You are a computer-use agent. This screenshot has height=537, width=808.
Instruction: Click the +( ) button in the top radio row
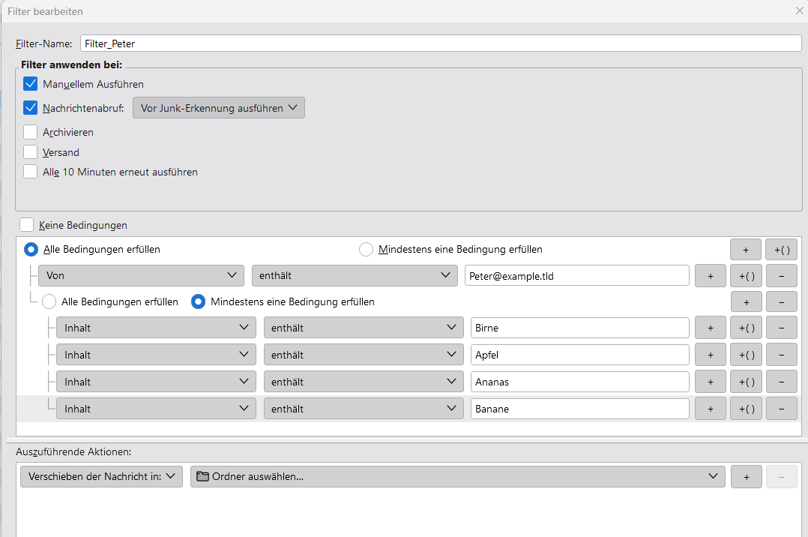pos(781,249)
